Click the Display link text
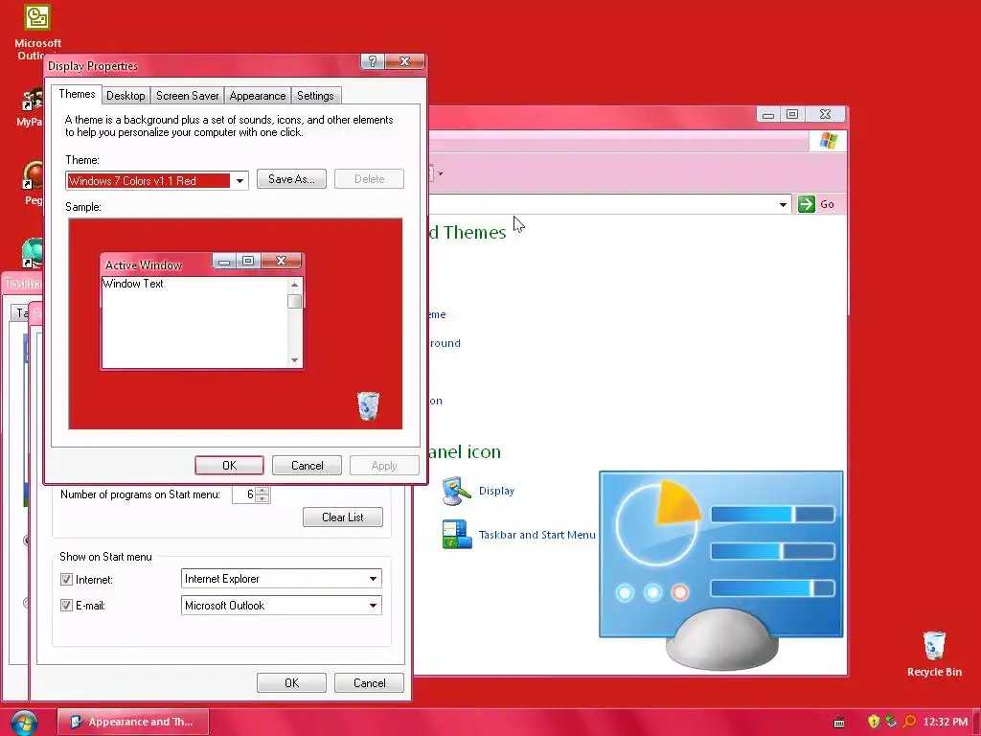981x736 pixels. (x=496, y=491)
